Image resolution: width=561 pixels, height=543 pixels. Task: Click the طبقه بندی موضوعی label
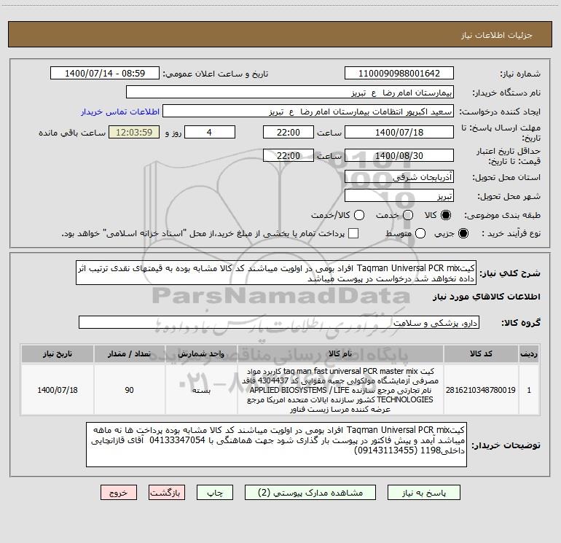(x=502, y=215)
